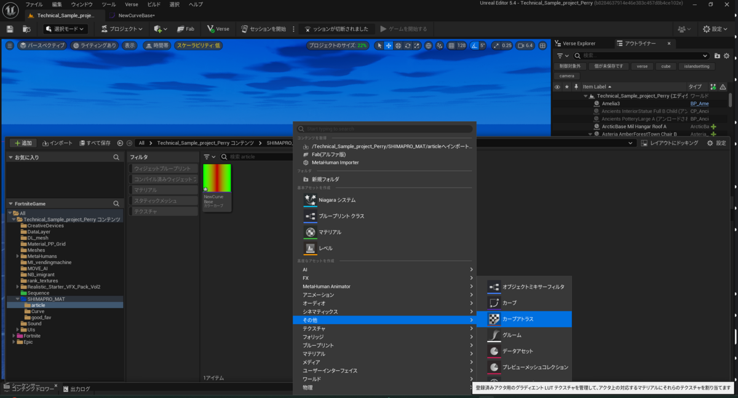
Task: Click the Verse toolbar button
Action: 218,29
